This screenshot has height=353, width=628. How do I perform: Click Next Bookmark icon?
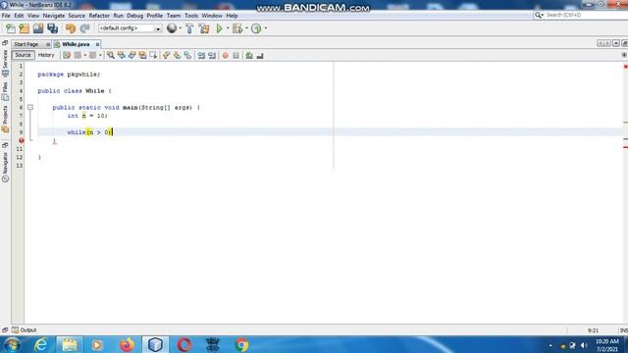177,56
